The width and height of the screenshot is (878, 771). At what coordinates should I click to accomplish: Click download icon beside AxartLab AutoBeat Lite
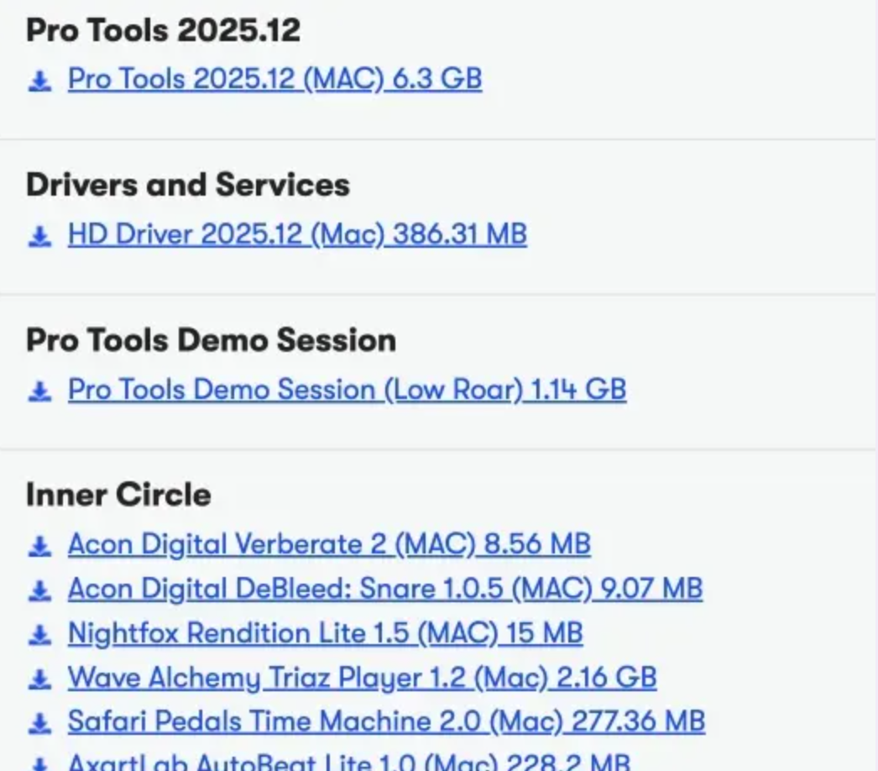[x=39, y=763]
